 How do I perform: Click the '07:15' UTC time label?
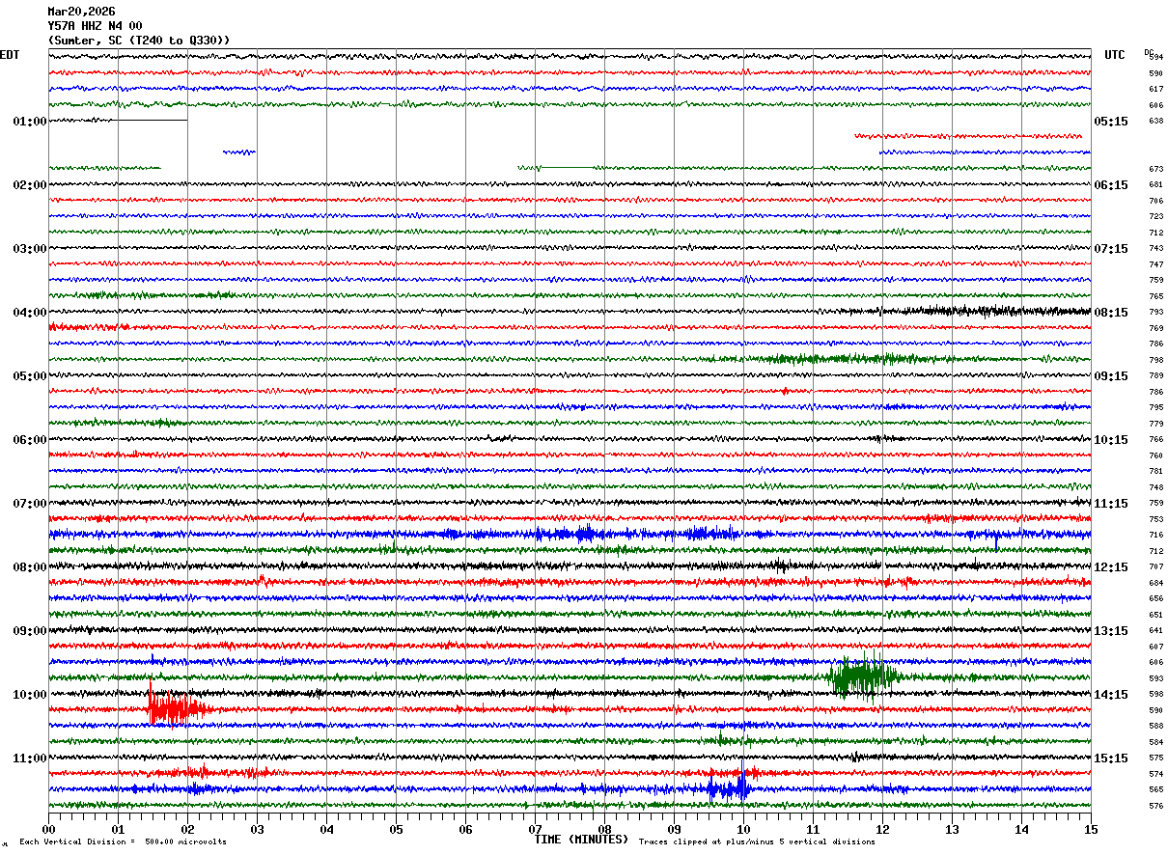(1111, 249)
